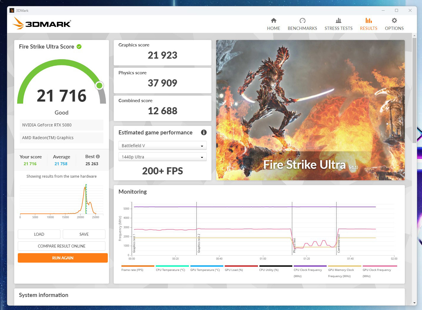This screenshot has width=422, height=310.
Task: Click Compare Result Online button
Action: click(62, 246)
